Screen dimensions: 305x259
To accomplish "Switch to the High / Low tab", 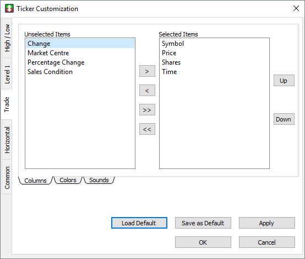I will pyautogui.click(x=7, y=38).
